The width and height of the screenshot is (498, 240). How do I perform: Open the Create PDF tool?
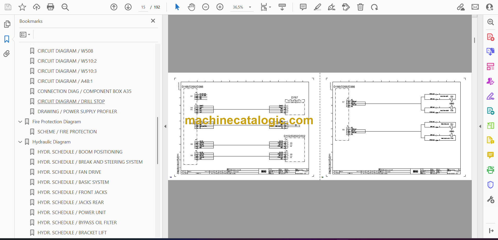pyautogui.click(x=490, y=37)
